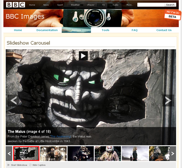
Task: Click the play button over the slideshow image
Action: point(83,56)
